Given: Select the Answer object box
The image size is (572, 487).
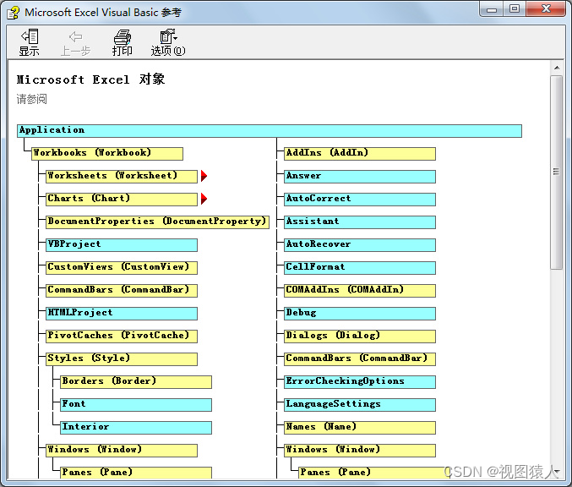Looking at the screenshot, I should [360, 177].
